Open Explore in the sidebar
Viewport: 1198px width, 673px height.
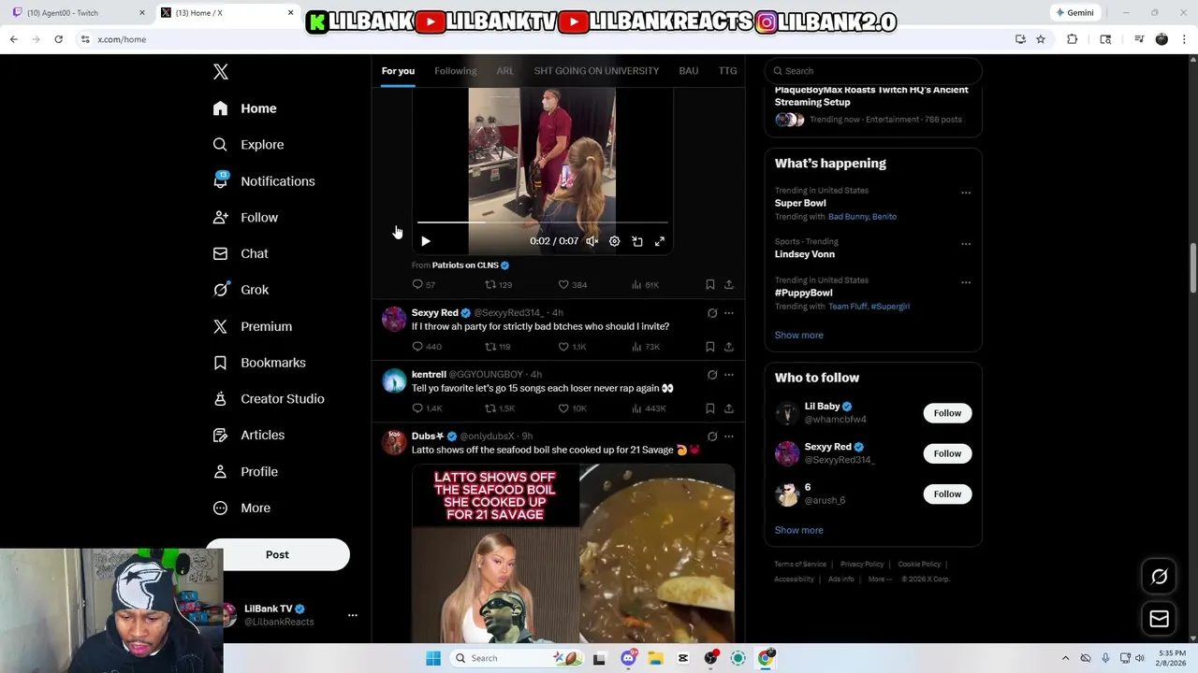pyautogui.click(x=248, y=145)
